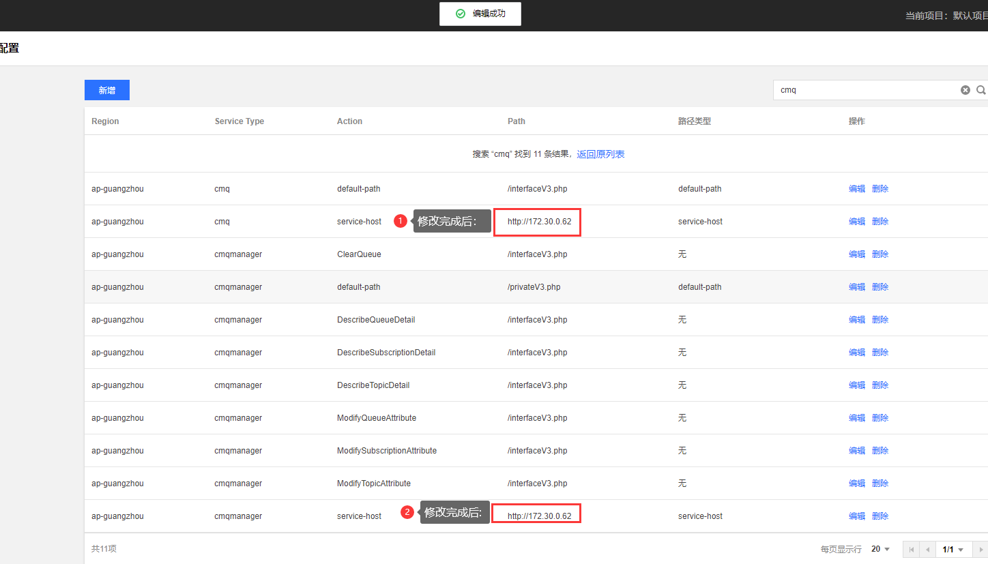
Task: Delete the cmqmanager default-path row
Action: [880, 287]
